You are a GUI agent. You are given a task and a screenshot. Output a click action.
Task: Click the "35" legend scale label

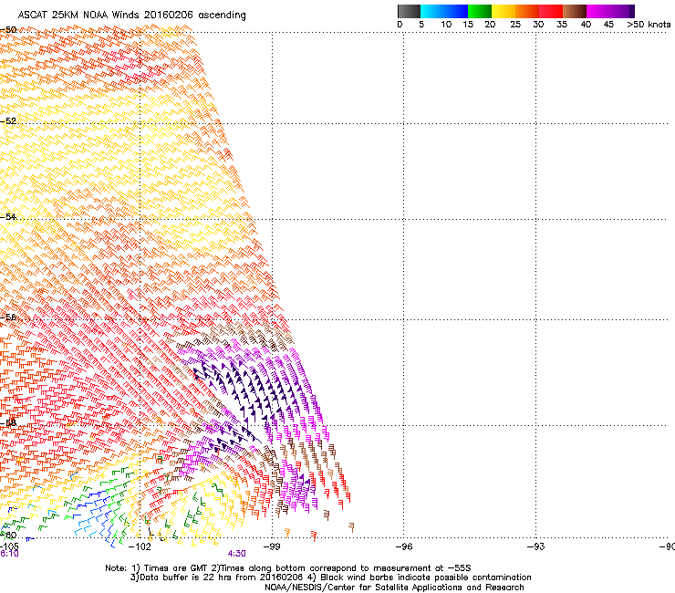pyautogui.click(x=562, y=25)
